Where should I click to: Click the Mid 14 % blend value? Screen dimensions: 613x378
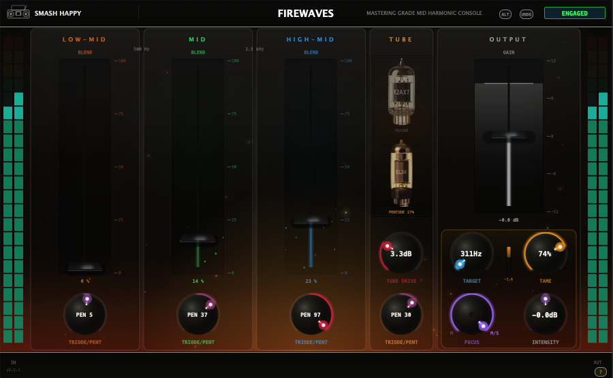(x=198, y=281)
